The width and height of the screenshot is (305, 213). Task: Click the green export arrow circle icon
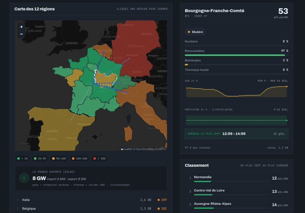(24, 178)
